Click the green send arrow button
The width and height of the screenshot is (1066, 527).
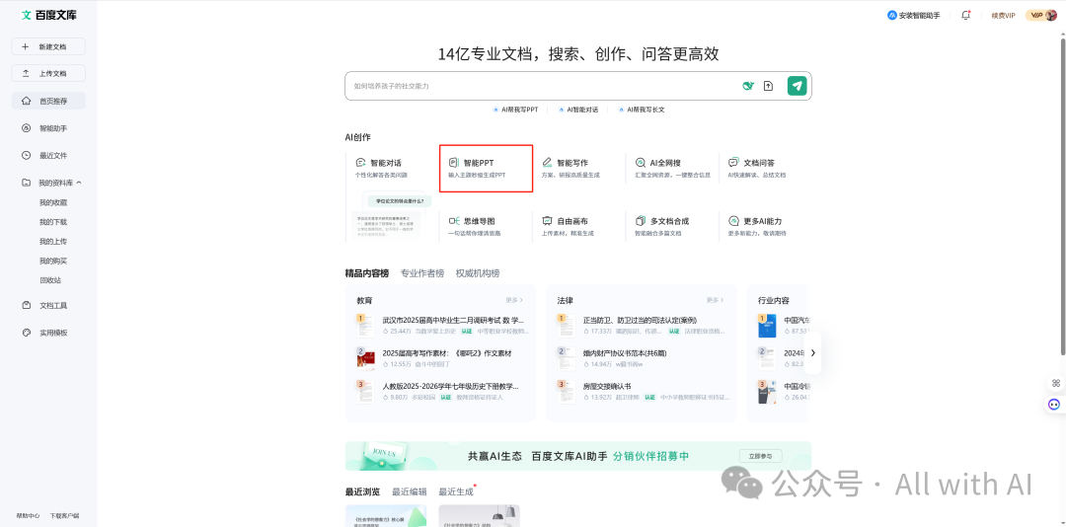click(x=797, y=86)
